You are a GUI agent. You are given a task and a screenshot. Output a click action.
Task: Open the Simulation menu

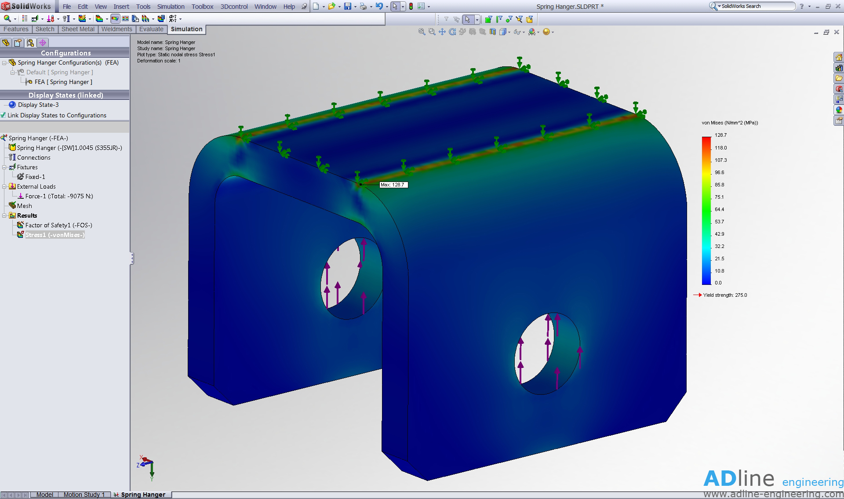pyautogui.click(x=171, y=7)
